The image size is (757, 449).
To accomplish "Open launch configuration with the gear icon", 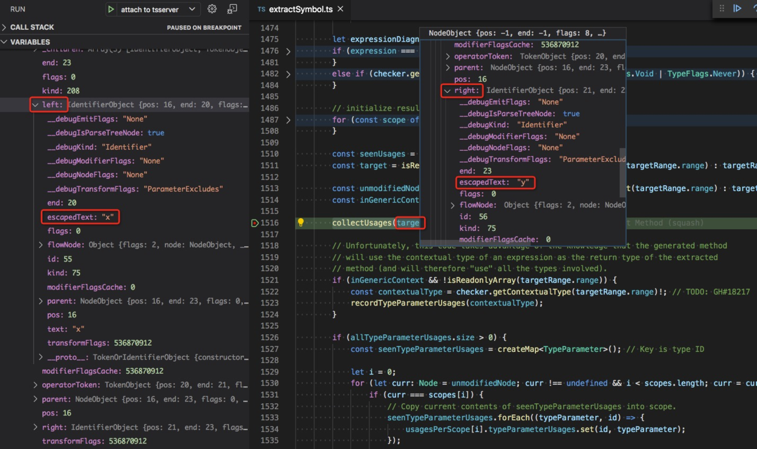I will [211, 9].
